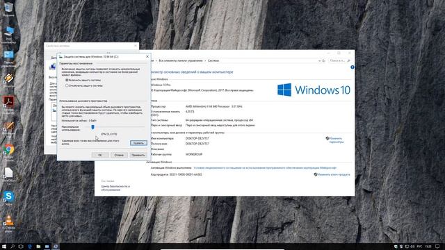This screenshot has height=250, width=445.
Task: Click 'Все элементы панели управления' breadcrumb
Action: click(x=181, y=60)
